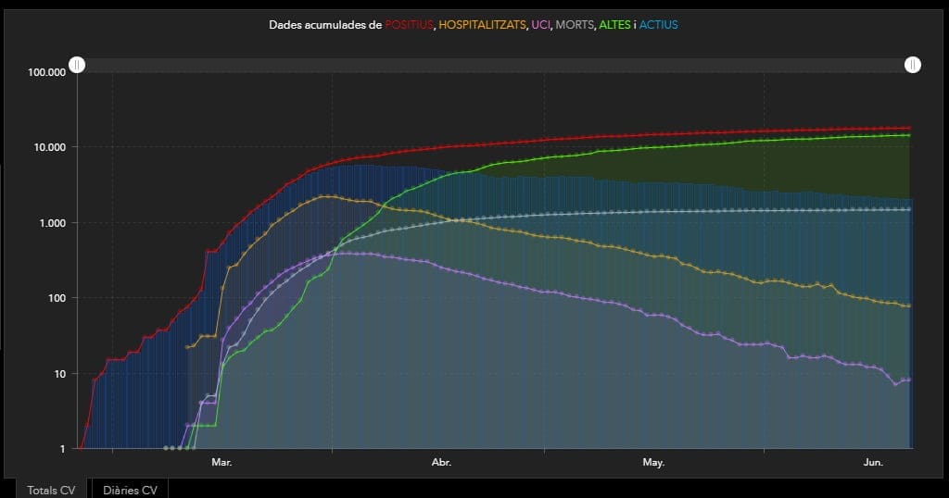Click the ACTIUS label in the title
This screenshot has width=949, height=498.
coord(659,25)
